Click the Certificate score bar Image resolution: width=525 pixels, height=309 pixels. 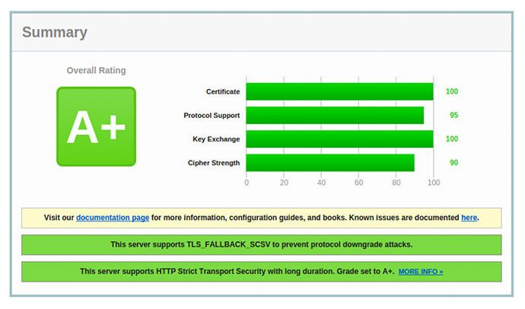tap(339, 91)
